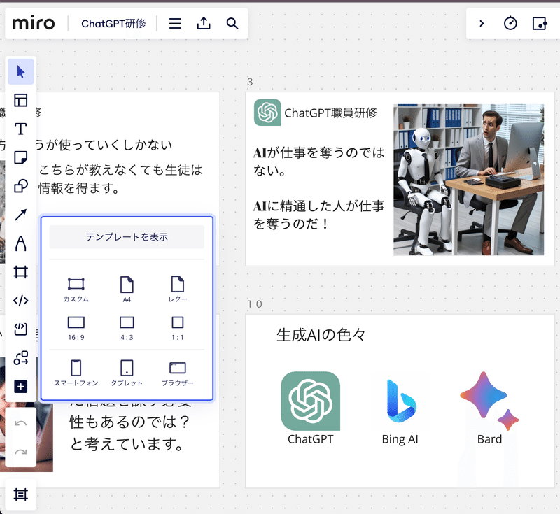
Task: Expand the collaboration toolbar chevron
Action: tap(482, 24)
